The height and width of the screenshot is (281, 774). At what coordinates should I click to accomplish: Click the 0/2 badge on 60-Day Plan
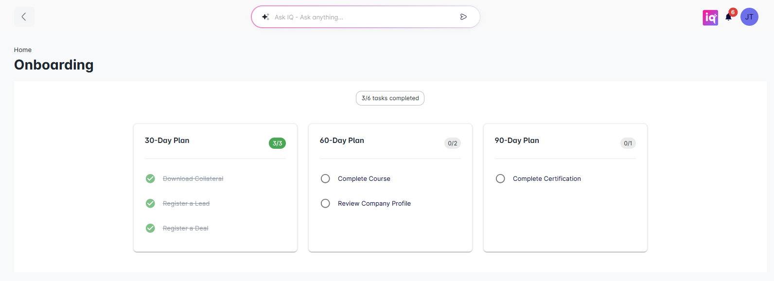click(452, 143)
